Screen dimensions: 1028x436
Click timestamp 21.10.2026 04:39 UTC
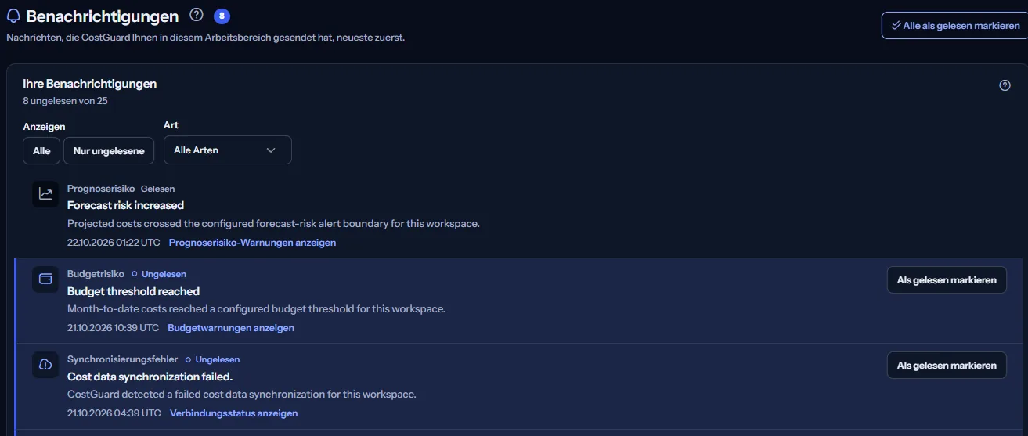pyautogui.click(x=114, y=413)
